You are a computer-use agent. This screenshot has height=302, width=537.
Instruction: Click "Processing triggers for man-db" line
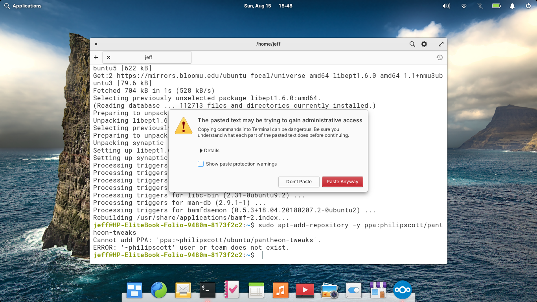click(180, 203)
